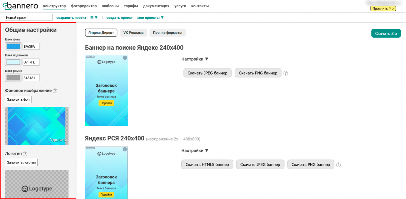Expand Настройки for the Яндекс РСЯ banner
The image size is (406, 199).
195,151
